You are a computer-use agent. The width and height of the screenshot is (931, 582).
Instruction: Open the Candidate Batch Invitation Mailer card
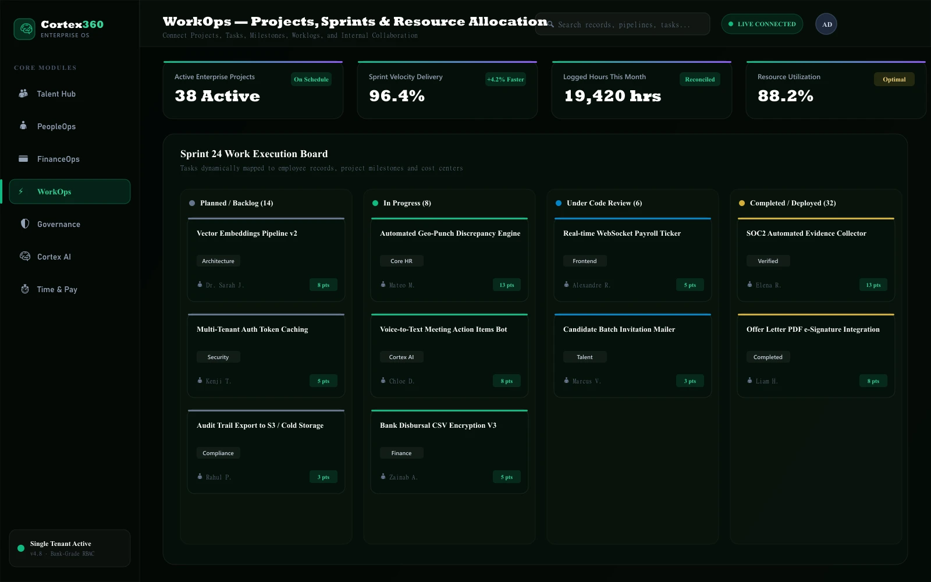coord(632,356)
